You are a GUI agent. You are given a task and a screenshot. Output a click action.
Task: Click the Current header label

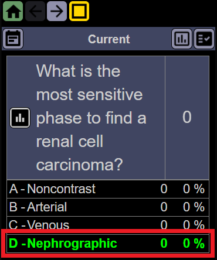click(109, 39)
